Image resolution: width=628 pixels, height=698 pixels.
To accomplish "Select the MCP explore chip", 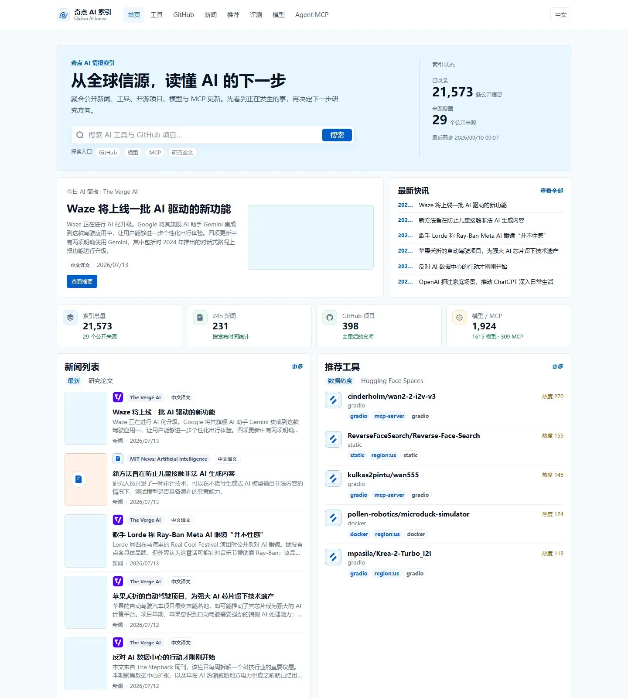I will [155, 153].
